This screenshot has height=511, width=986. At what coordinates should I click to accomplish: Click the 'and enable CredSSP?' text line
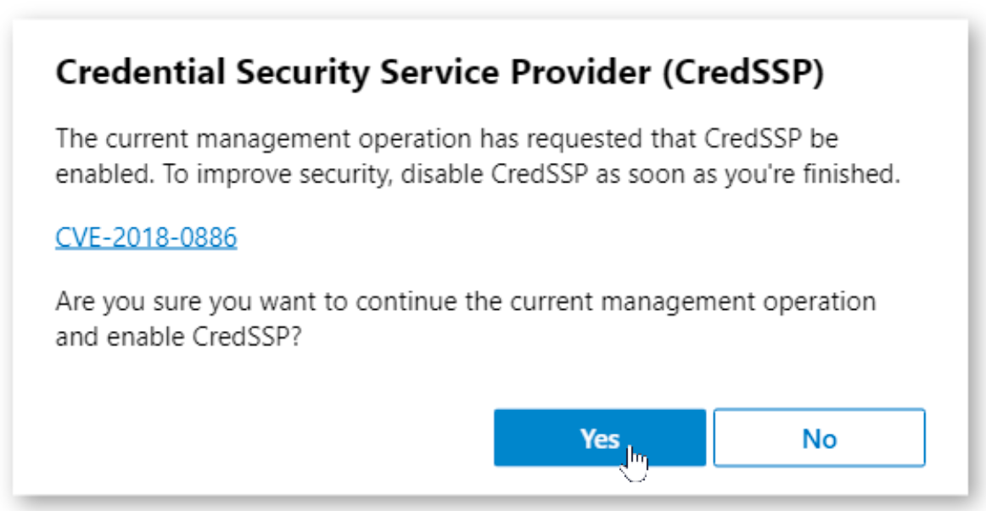pos(179,338)
